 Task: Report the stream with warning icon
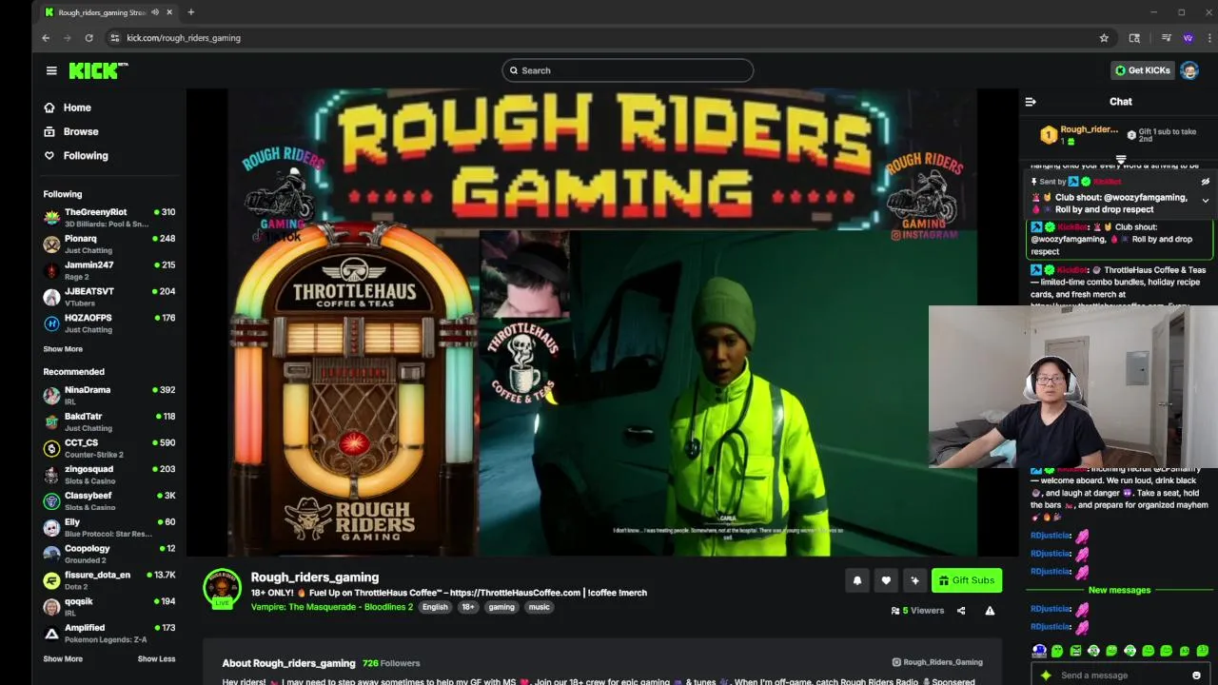coord(990,611)
